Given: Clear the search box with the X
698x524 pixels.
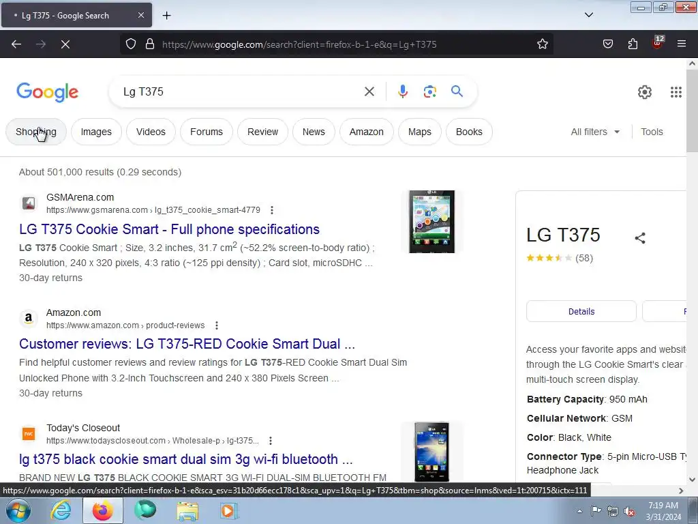Looking at the screenshot, I should click(369, 92).
